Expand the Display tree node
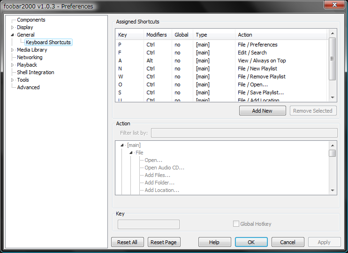The height and width of the screenshot is (253, 348). [x=12, y=28]
